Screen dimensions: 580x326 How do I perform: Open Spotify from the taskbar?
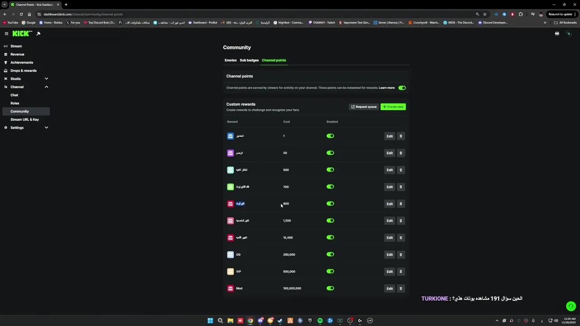pos(320,321)
